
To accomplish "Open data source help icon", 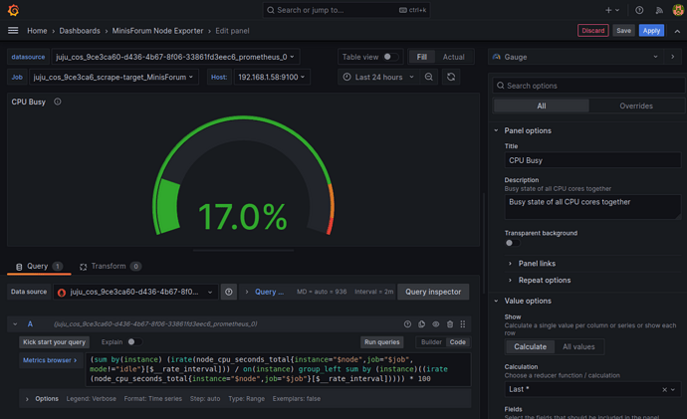I will click(229, 292).
